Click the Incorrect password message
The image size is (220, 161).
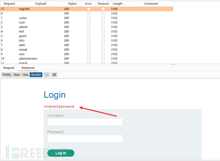[59, 106]
